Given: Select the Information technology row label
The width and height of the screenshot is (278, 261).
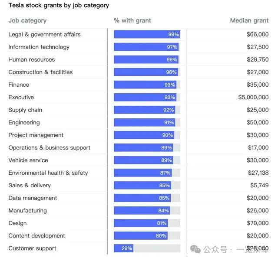Looking at the screenshot, I should coord(39,47).
